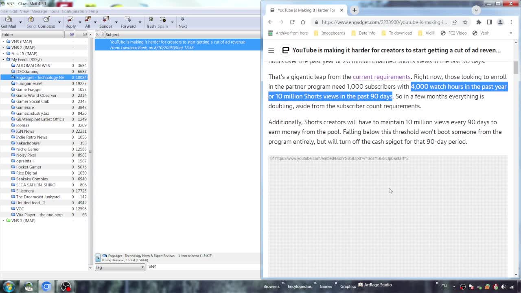
Task: Click the volume speaker tray icon
Action: pos(504,286)
